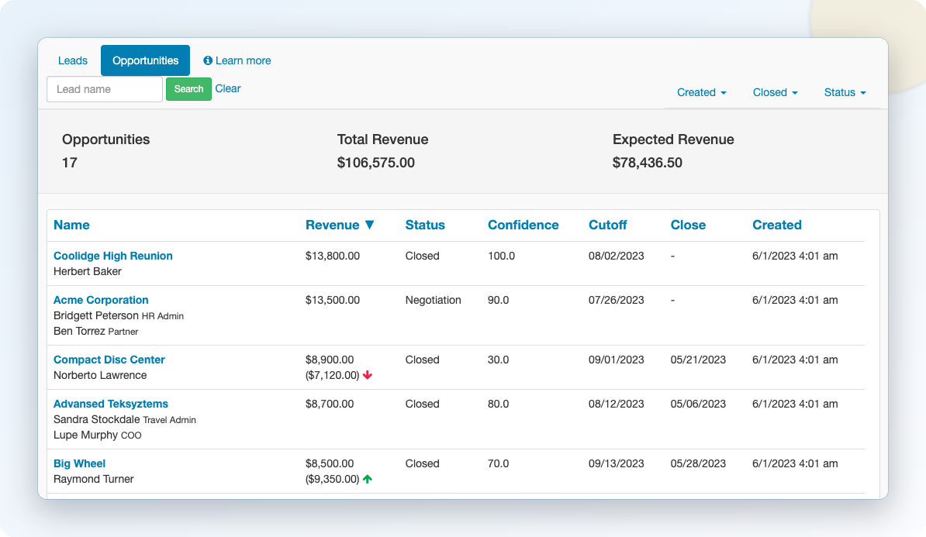Click the 70.0 confidence value
Viewport: 926px width, 537px height.
[x=499, y=463]
